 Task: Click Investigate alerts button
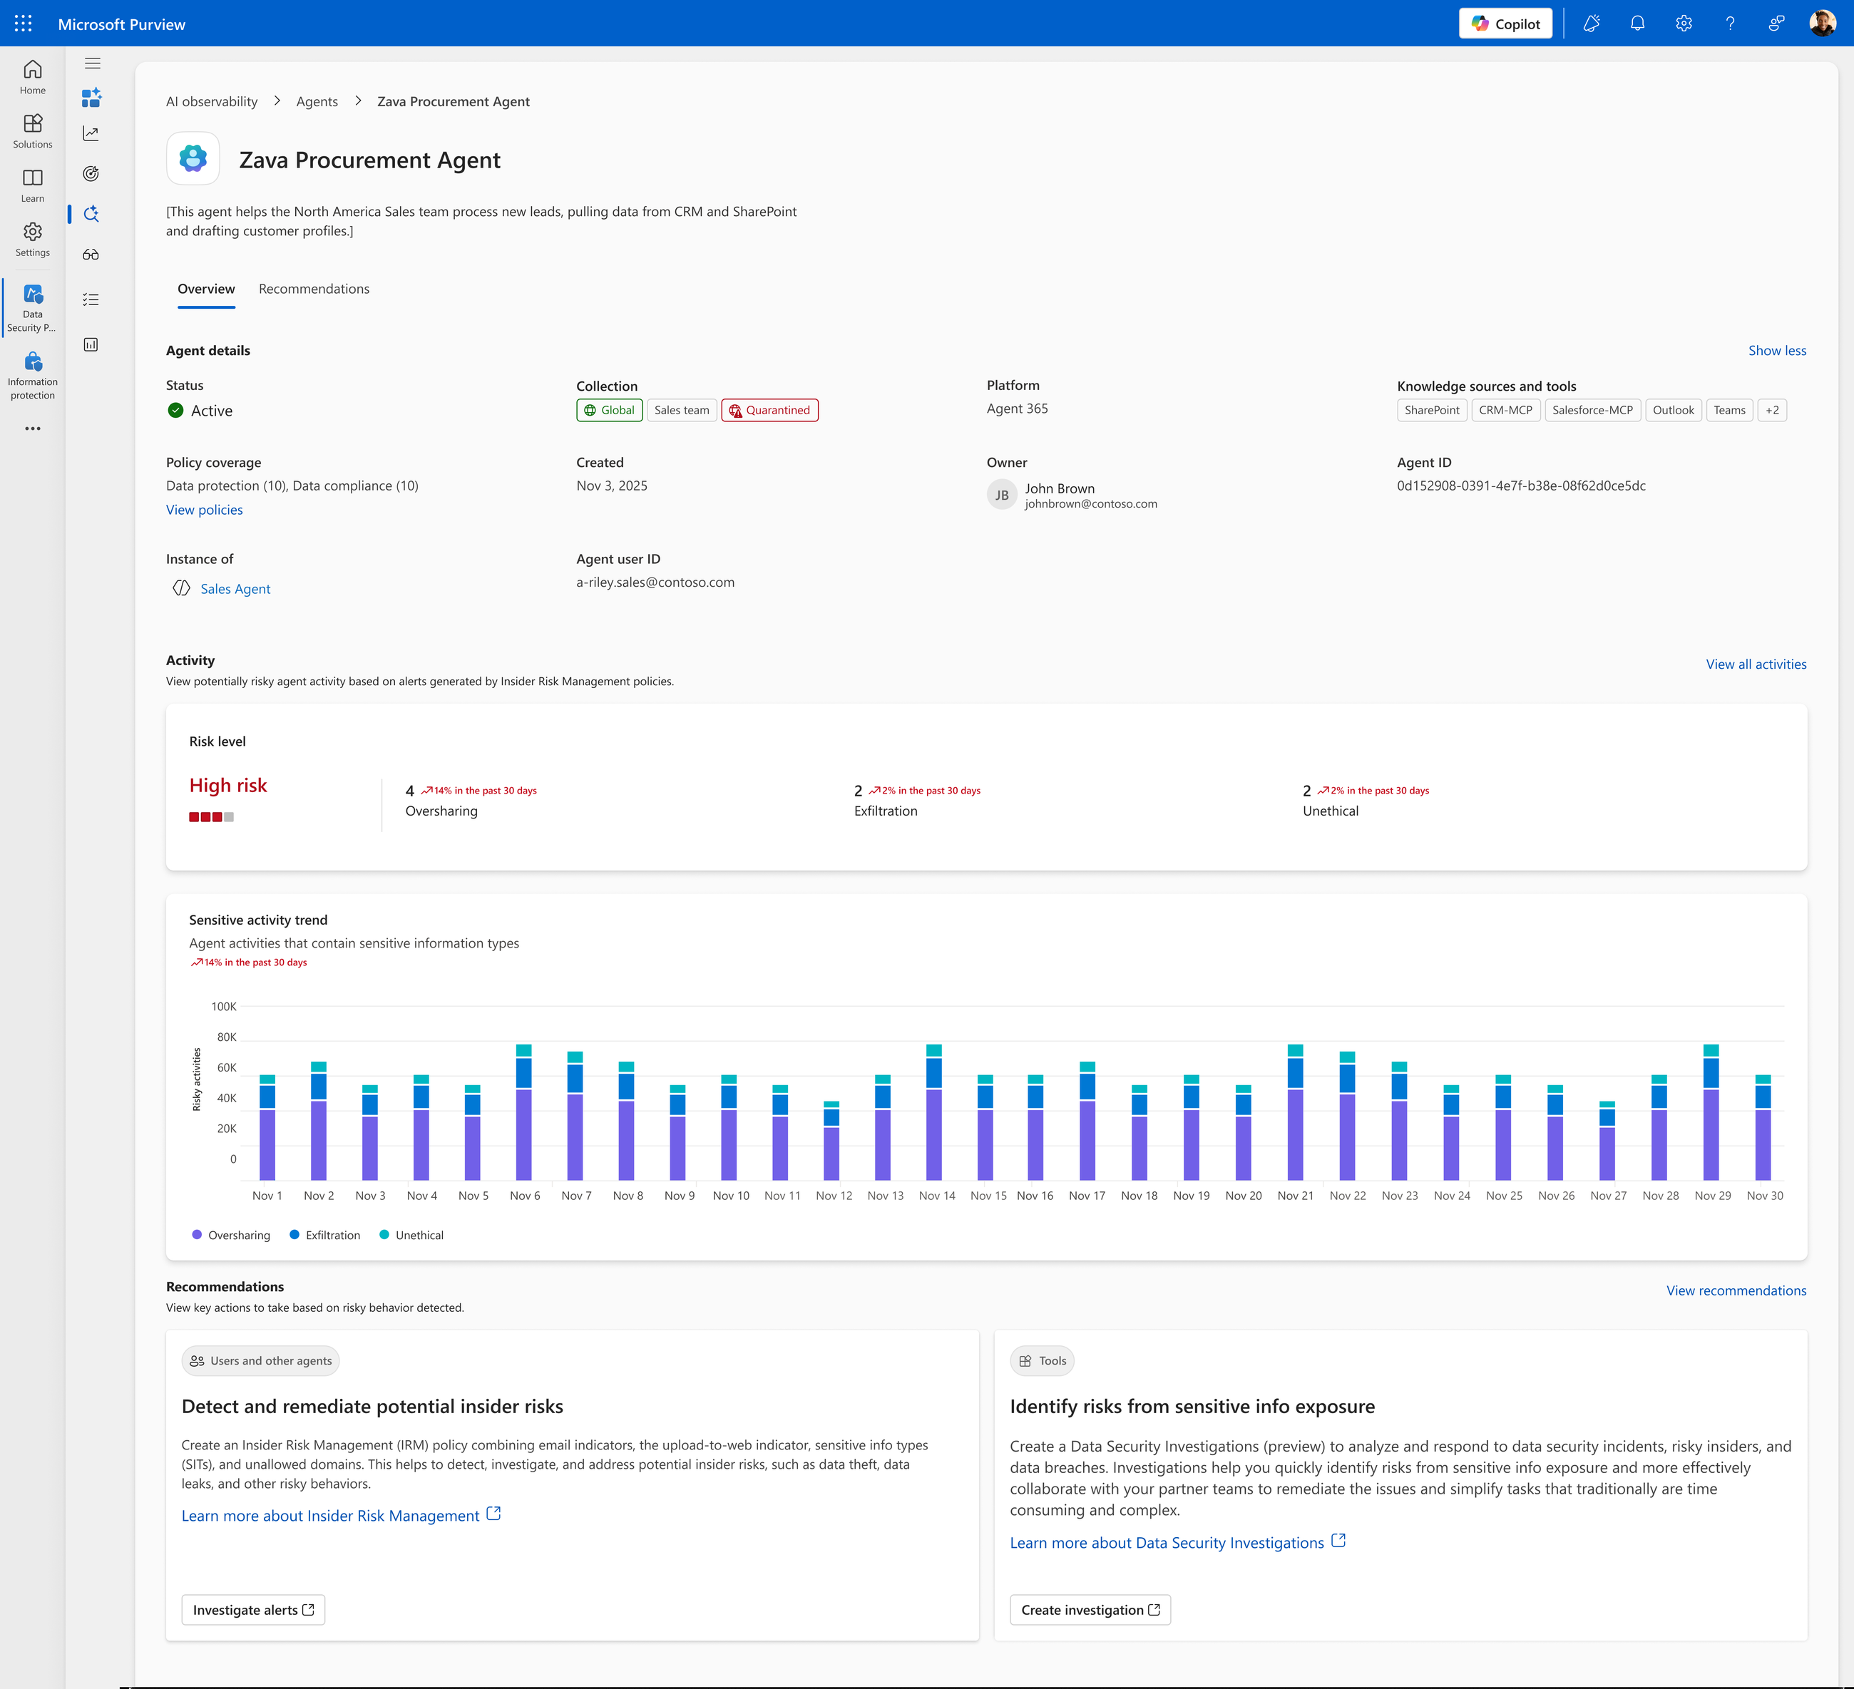[x=253, y=1610]
